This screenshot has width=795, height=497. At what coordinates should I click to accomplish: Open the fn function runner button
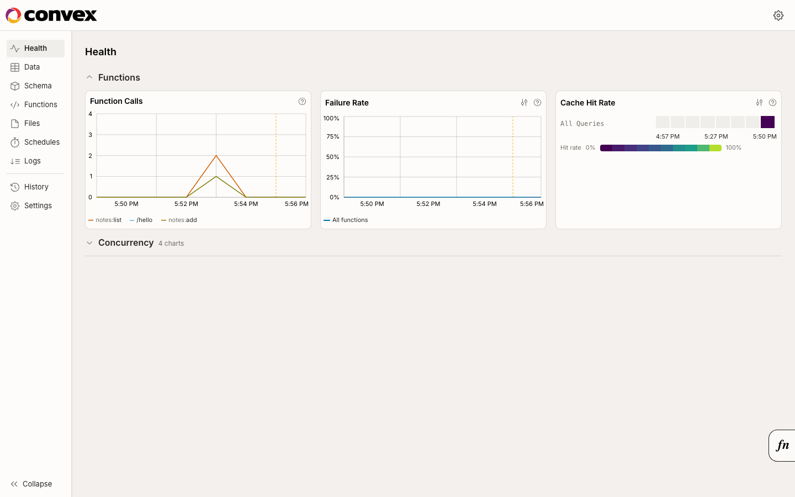(782, 446)
